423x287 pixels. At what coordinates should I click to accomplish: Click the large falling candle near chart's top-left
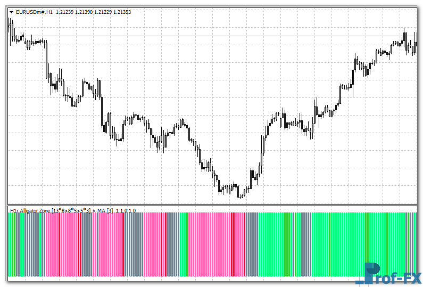(x=47, y=59)
